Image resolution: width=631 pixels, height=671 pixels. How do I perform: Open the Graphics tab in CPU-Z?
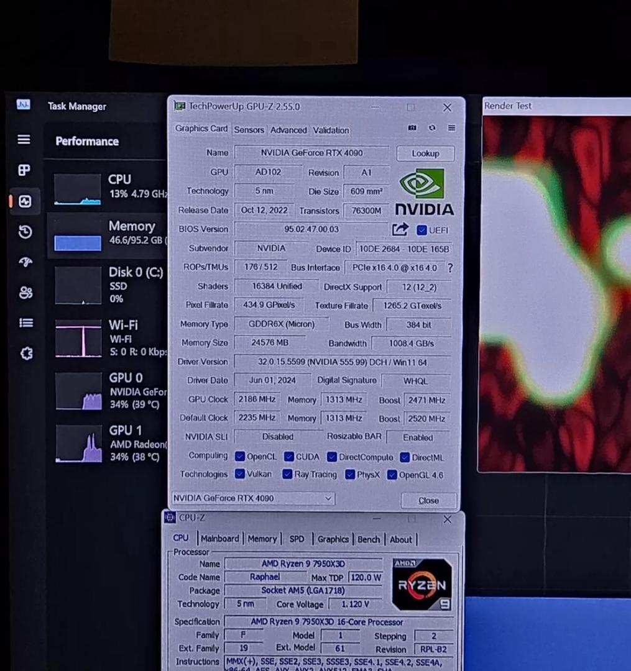tap(333, 539)
